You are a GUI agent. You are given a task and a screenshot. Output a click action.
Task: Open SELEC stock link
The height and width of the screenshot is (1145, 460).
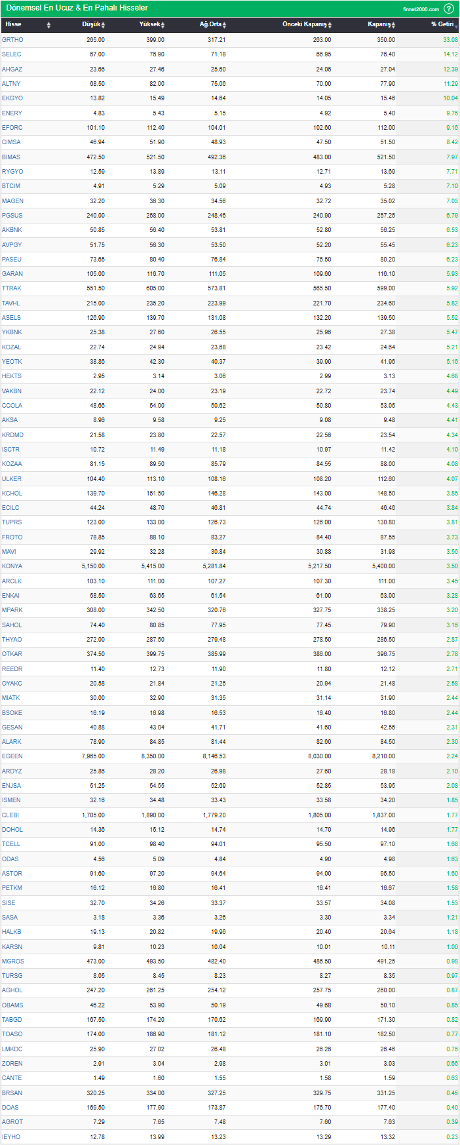(12, 54)
